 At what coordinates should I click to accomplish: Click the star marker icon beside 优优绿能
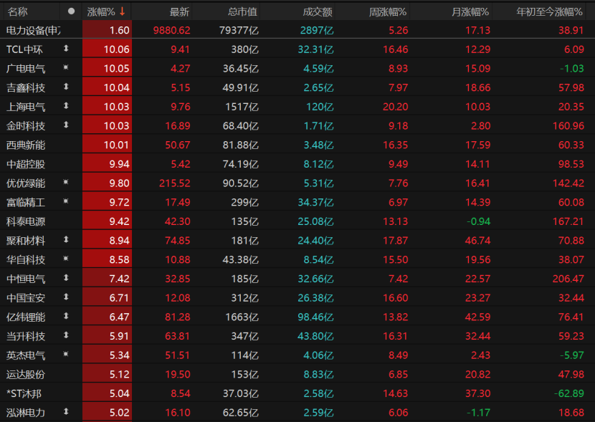click(66, 183)
